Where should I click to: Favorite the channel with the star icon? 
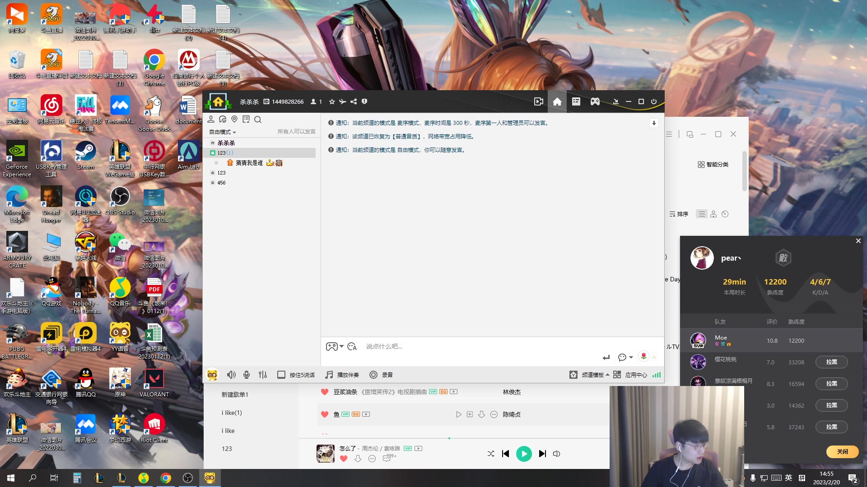tap(332, 102)
